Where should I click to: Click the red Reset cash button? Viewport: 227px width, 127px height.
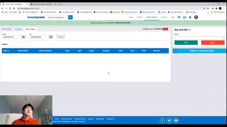(165, 29)
